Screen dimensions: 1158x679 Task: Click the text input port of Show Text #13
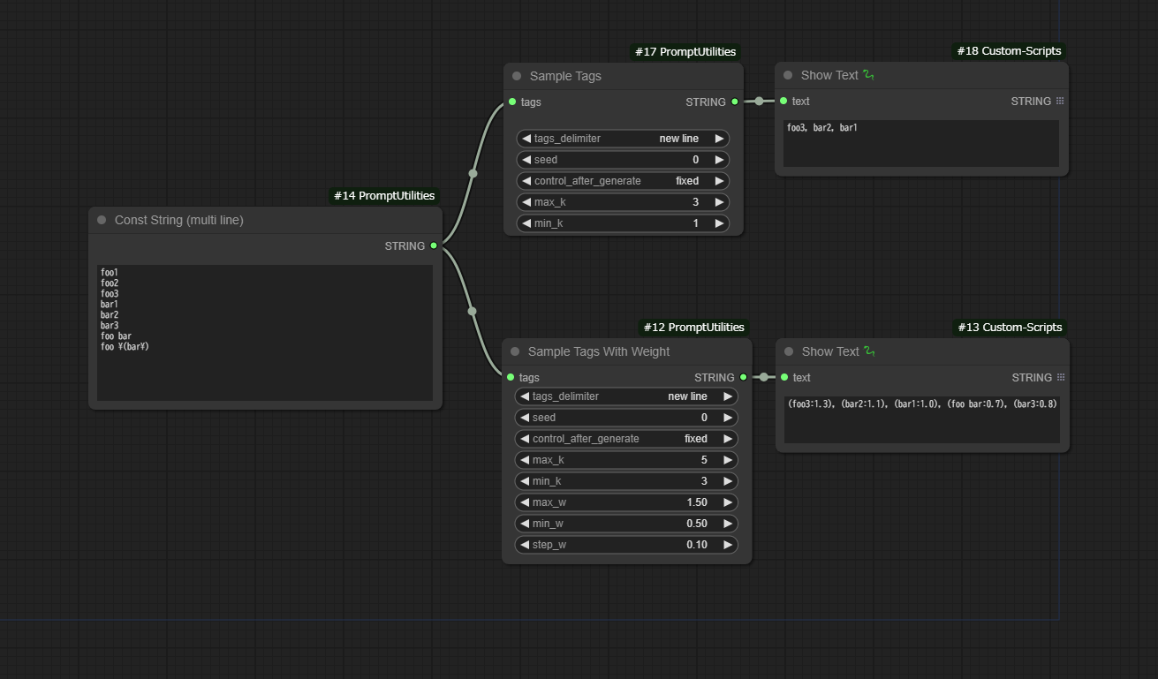784,377
